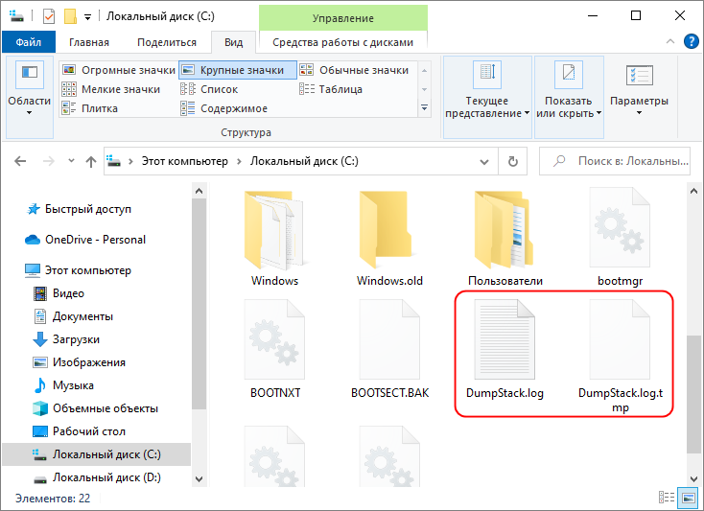This screenshot has width=704, height=511.
Task: Select the BOOTNXT file icon
Action: point(274,339)
